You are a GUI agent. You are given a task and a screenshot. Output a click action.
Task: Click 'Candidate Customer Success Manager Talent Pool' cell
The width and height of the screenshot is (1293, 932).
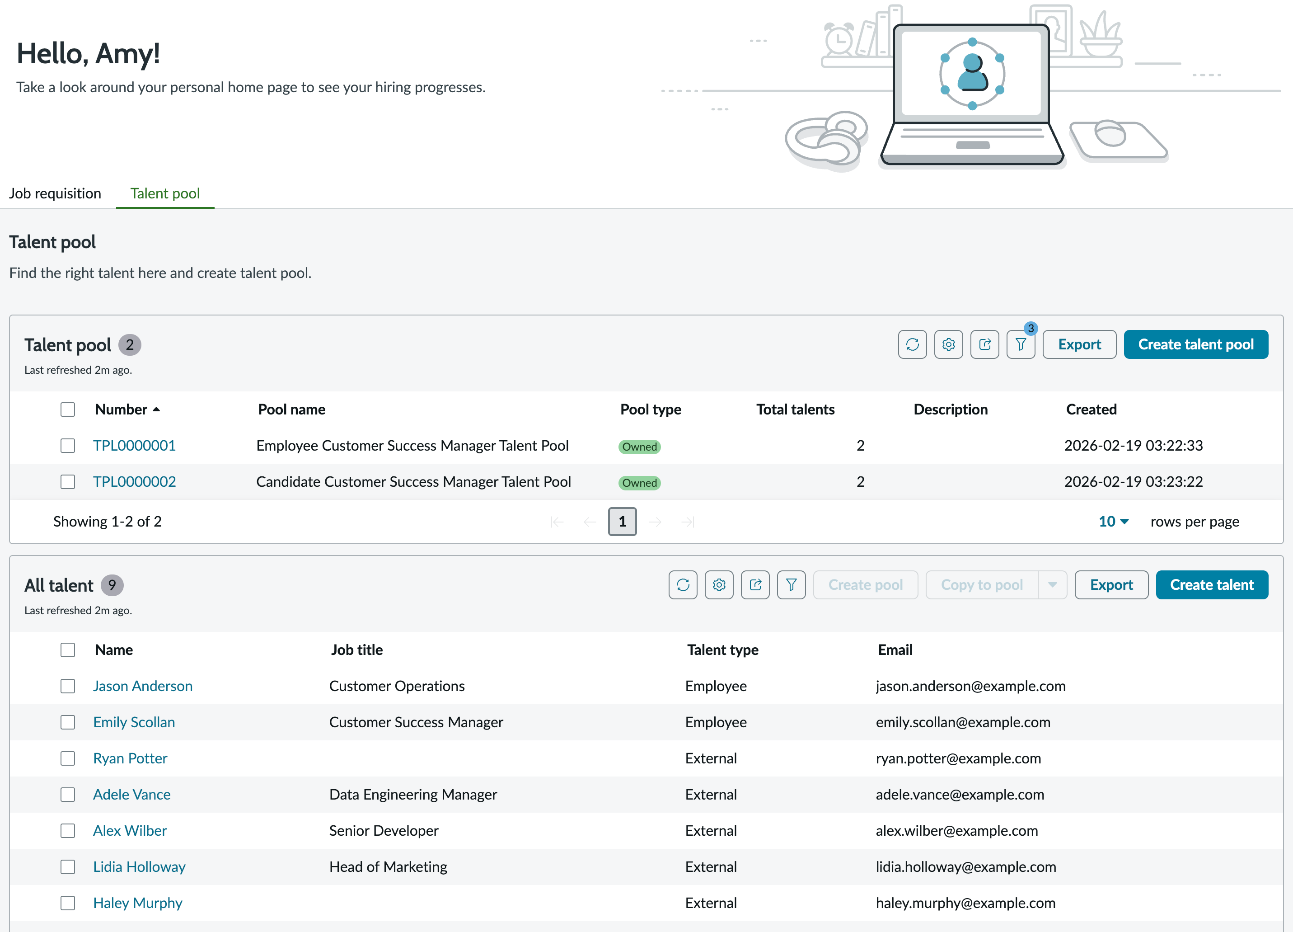coord(413,482)
